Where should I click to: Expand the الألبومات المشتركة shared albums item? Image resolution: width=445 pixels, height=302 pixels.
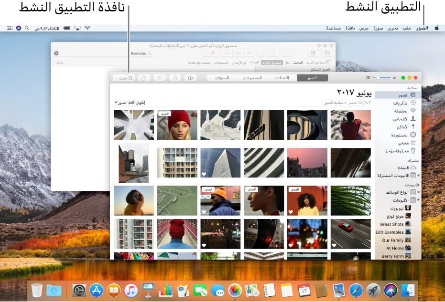click(418, 176)
